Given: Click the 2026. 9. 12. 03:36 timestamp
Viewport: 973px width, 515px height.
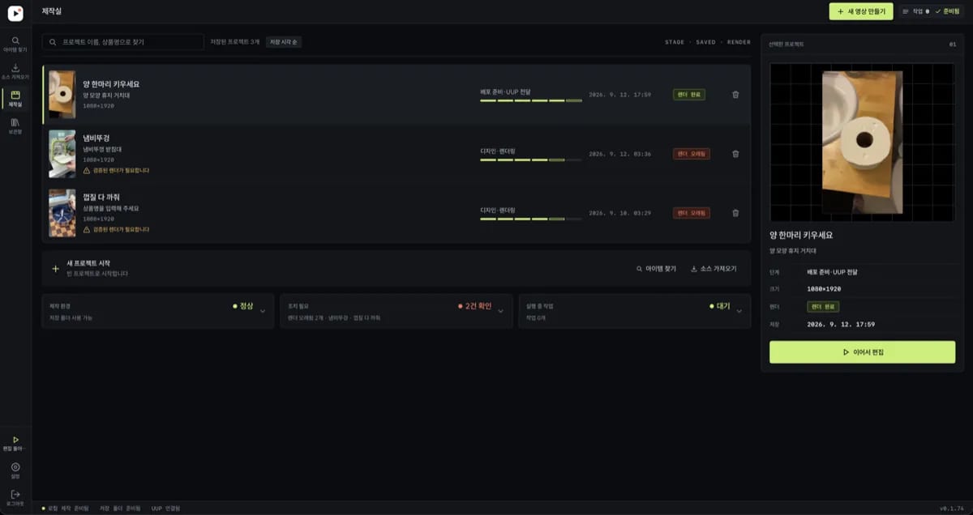Looking at the screenshot, I should (619, 154).
